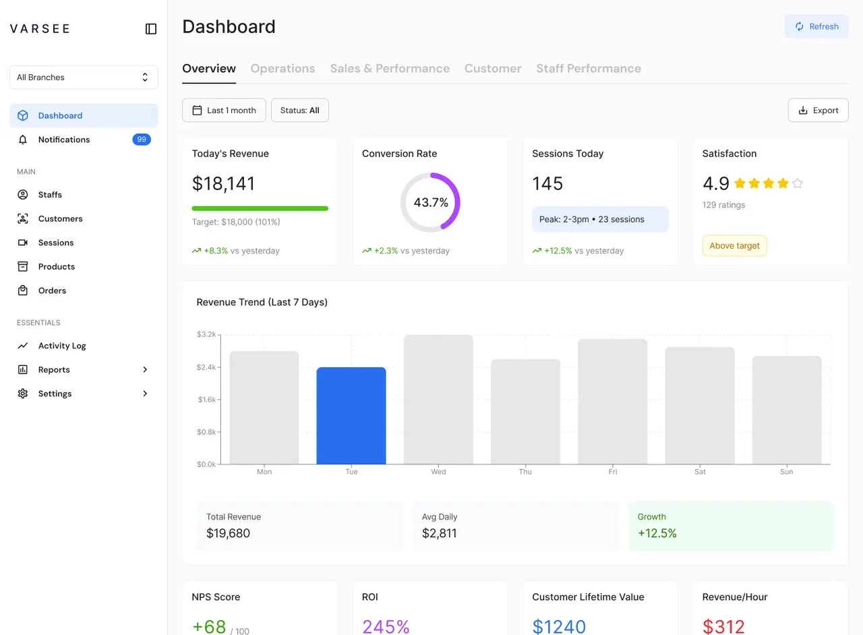Select the Thu bar in revenue chart

coord(525,412)
